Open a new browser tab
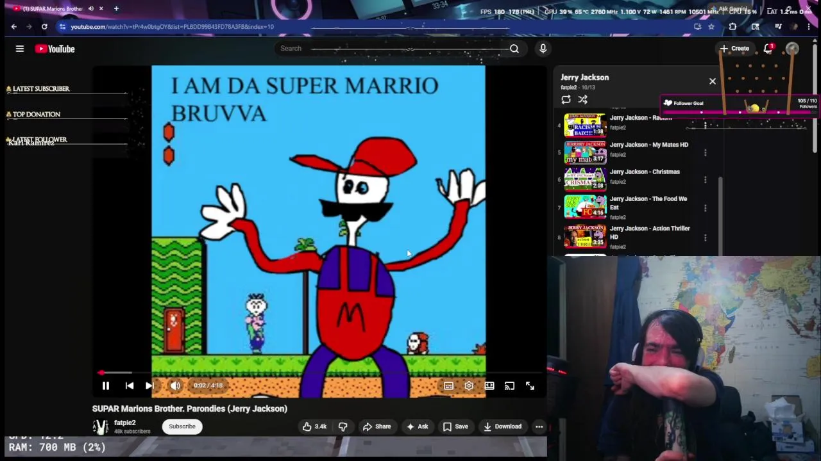 pyautogui.click(x=116, y=9)
